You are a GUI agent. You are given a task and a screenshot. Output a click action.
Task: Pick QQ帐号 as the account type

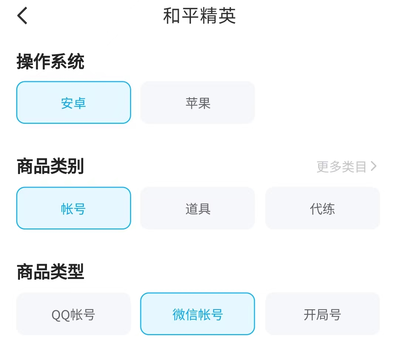tap(74, 314)
